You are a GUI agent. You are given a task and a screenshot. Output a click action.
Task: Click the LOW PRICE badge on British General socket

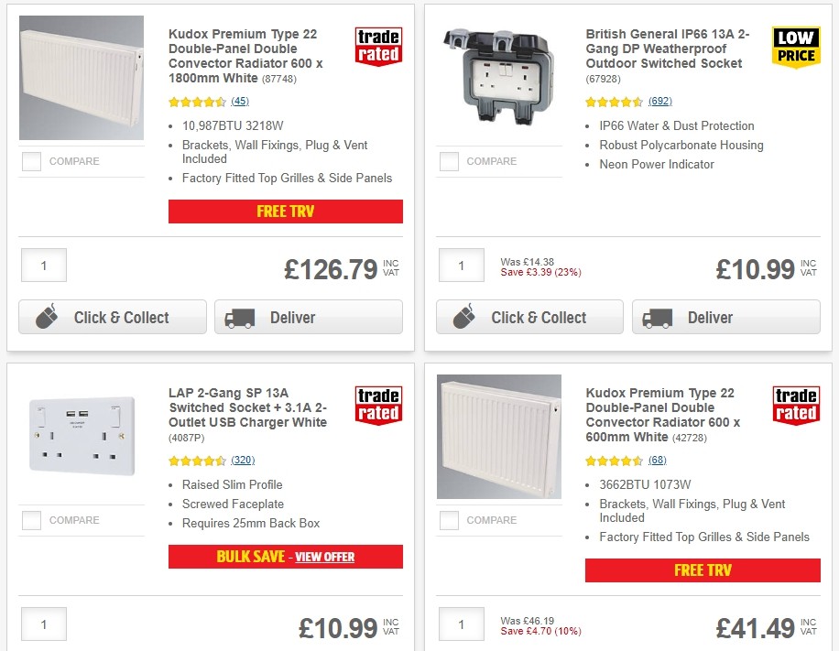click(796, 45)
